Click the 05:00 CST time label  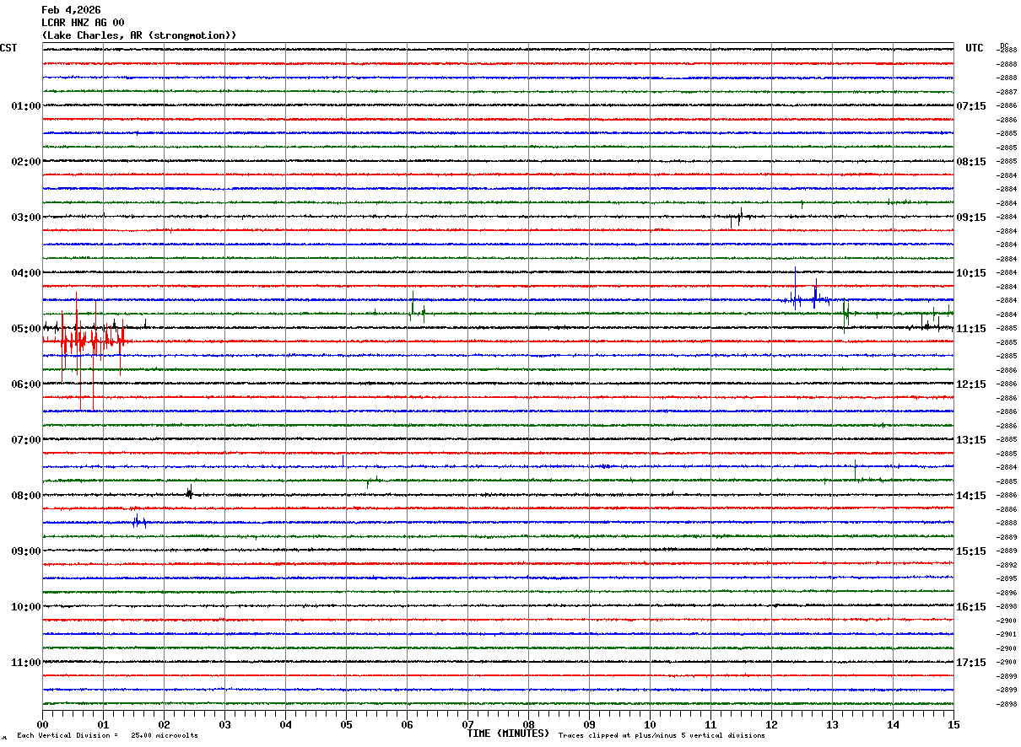tap(25, 329)
